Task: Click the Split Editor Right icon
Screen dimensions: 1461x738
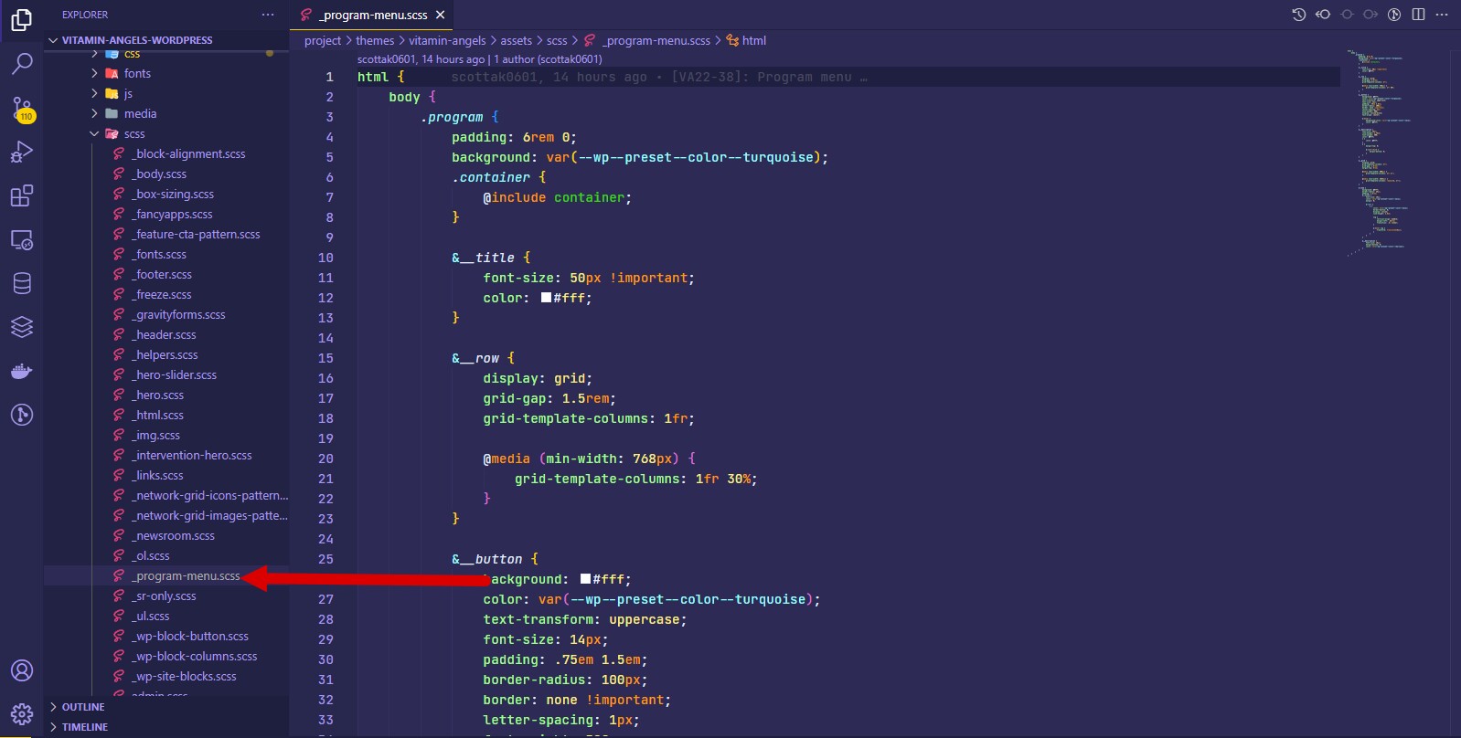Action: [1418, 15]
